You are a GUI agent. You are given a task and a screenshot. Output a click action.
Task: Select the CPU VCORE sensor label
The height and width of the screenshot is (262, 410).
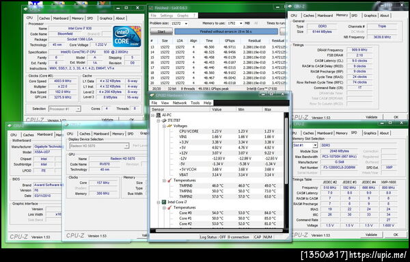pyautogui.click(x=189, y=131)
